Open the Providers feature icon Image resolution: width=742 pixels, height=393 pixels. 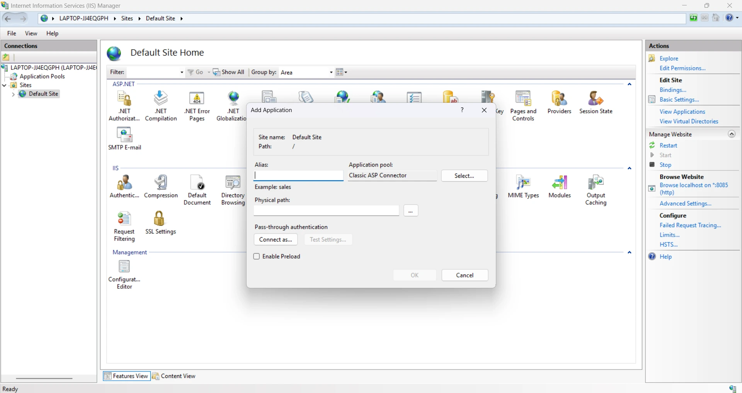559,103
